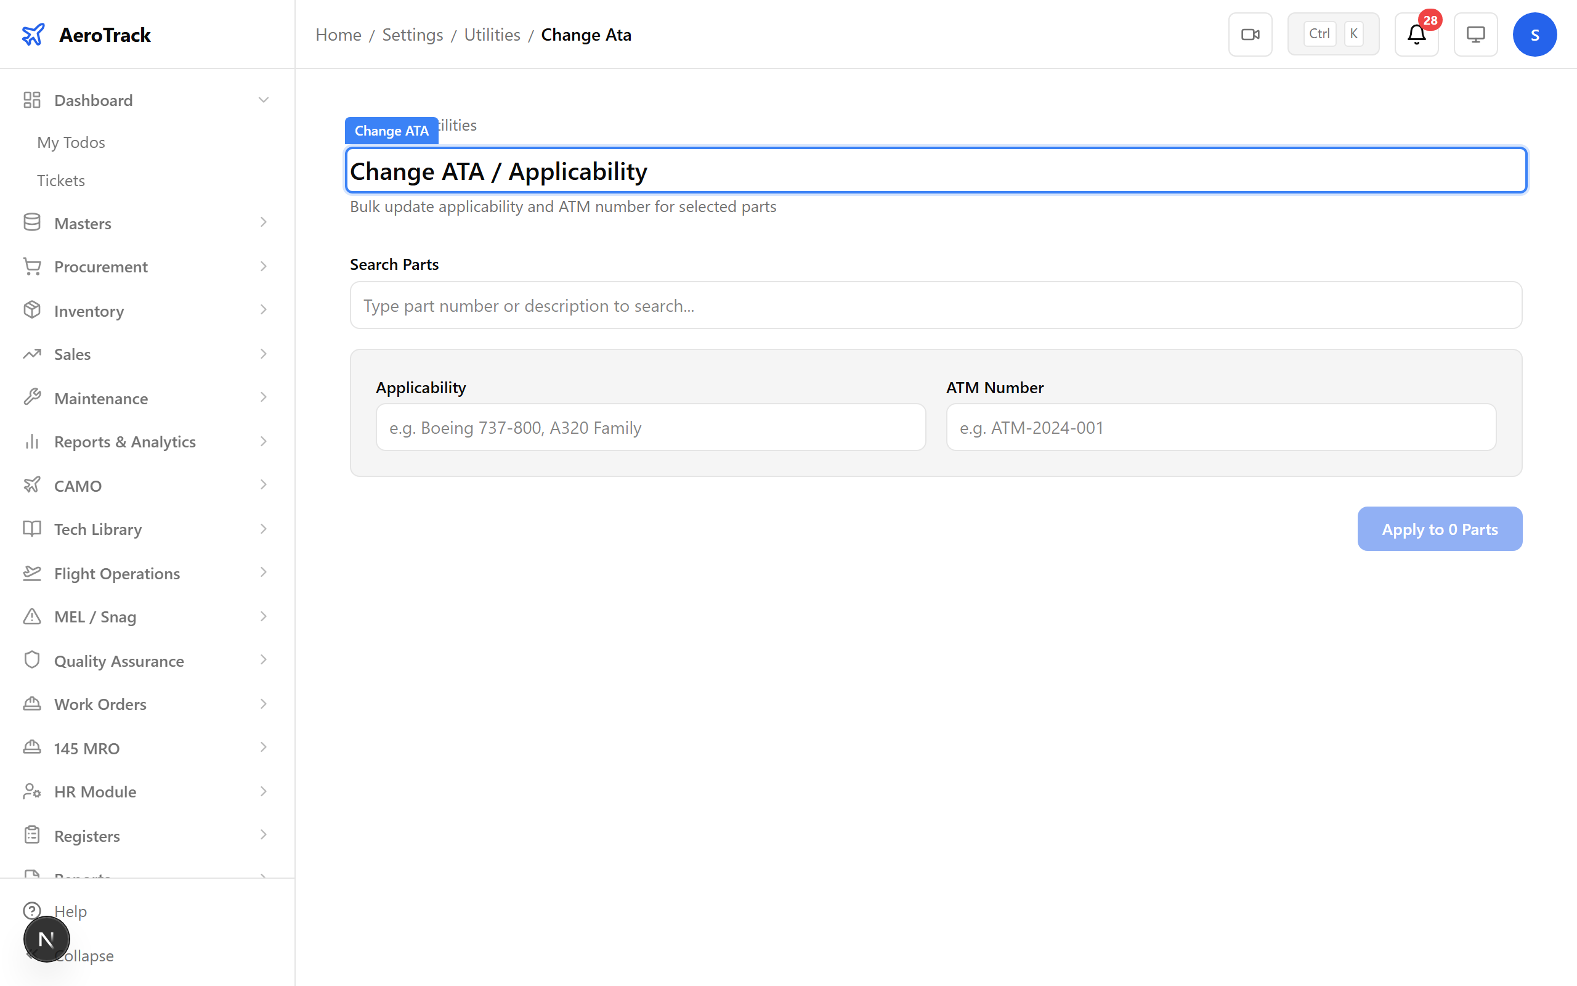Select the Quality Assurance shield icon
The image size is (1577, 986).
pyautogui.click(x=32, y=660)
